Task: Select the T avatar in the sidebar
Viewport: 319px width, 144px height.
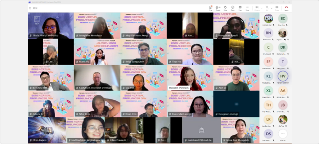Action: [283, 62]
